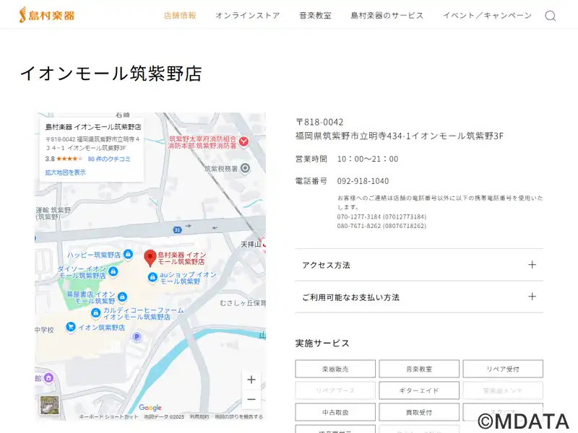Click the リペア受付 service button

[x=503, y=369]
